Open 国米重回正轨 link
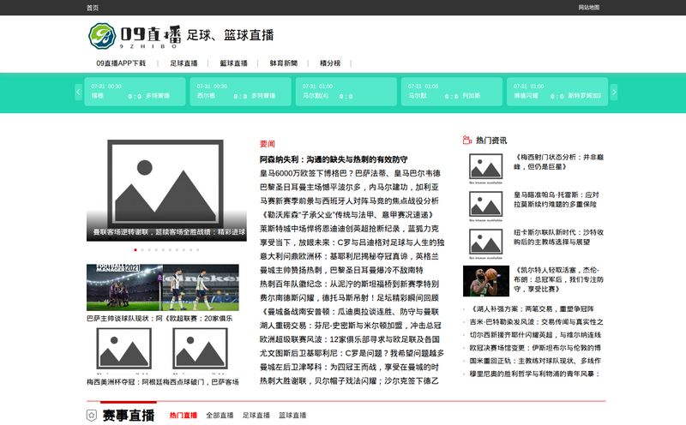This screenshot has height=425, width=686. [535, 361]
